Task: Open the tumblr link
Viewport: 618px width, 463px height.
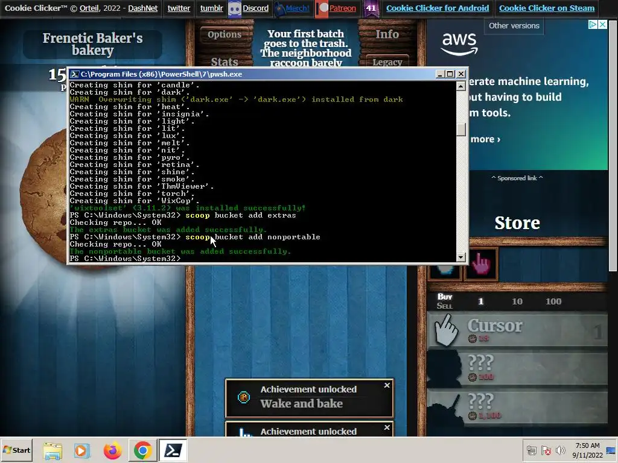Action: click(x=211, y=8)
